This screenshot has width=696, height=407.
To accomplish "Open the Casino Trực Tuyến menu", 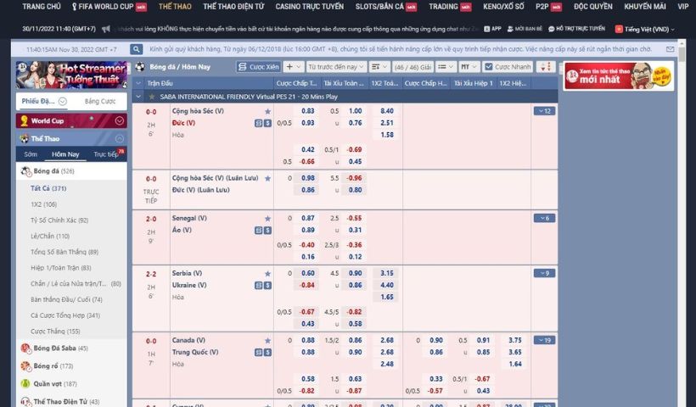I will [309, 7].
